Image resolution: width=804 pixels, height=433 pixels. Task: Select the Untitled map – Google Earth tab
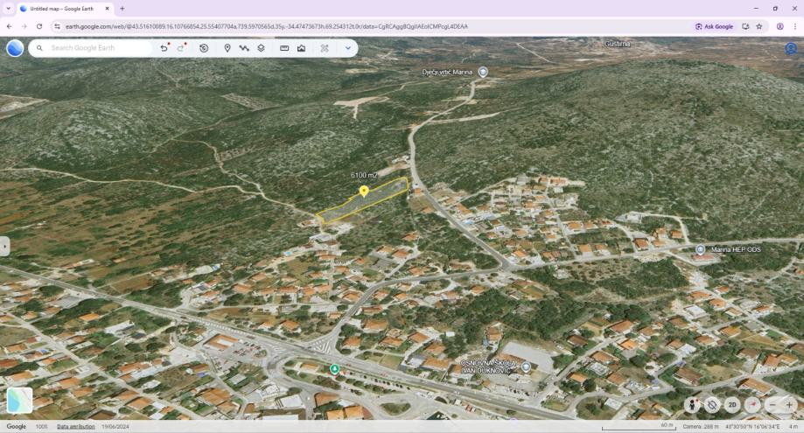[x=65, y=9]
